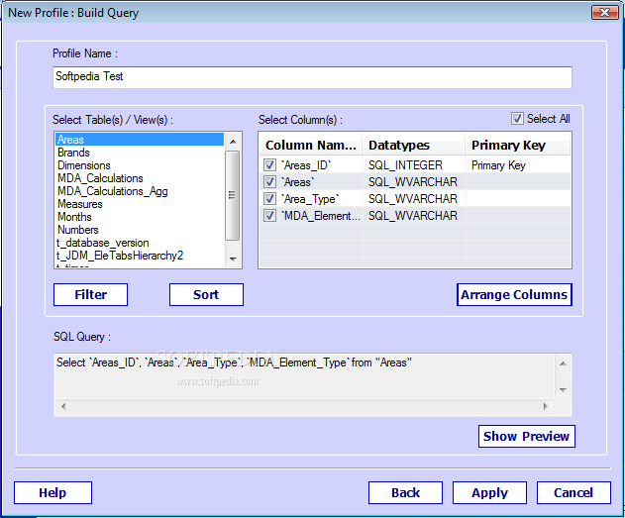Click the table list scroll up arrow
The image size is (625, 518).
click(x=233, y=142)
